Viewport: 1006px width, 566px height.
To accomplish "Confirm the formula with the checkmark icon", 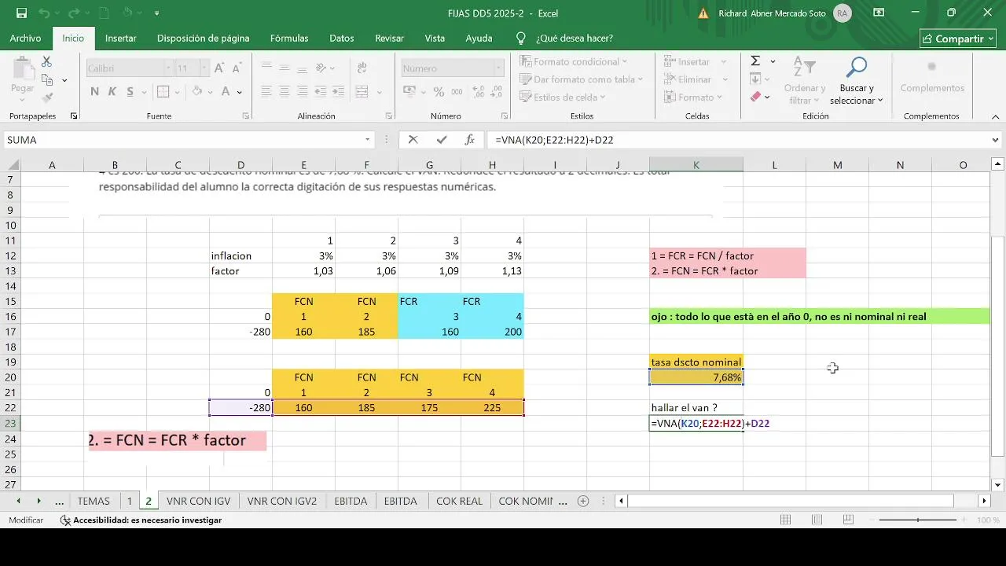I will click(x=441, y=140).
